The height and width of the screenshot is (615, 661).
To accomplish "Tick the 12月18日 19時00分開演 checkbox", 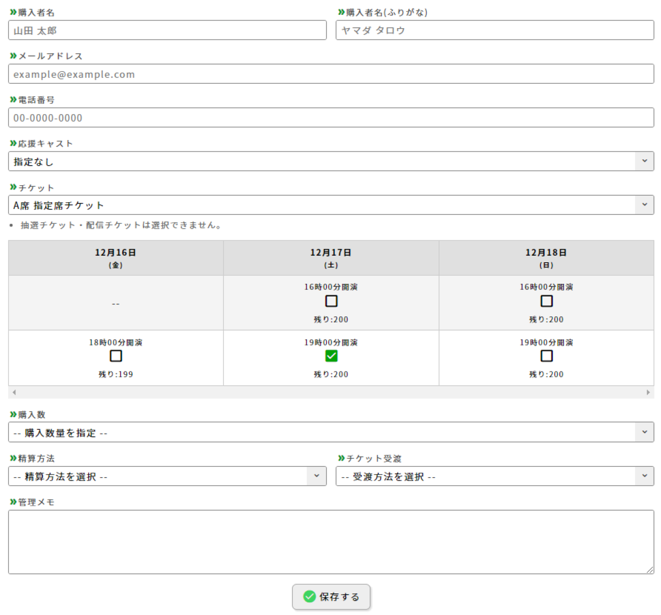I will click(x=546, y=356).
